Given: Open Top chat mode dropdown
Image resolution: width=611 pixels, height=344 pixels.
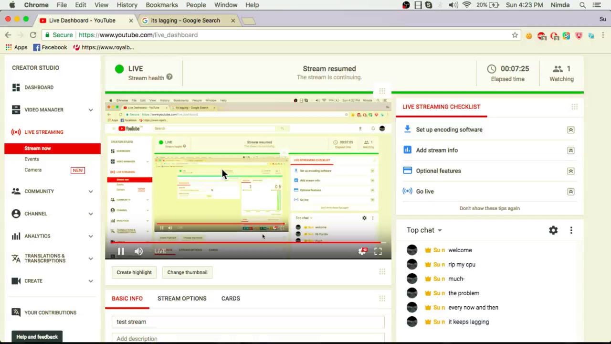Looking at the screenshot, I should (424, 230).
